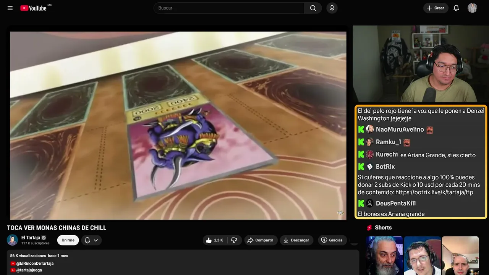Screen dimensions: 489x275
Task: Click the chat message "El bones es Ariana grande"
Action: click(x=391, y=214)
